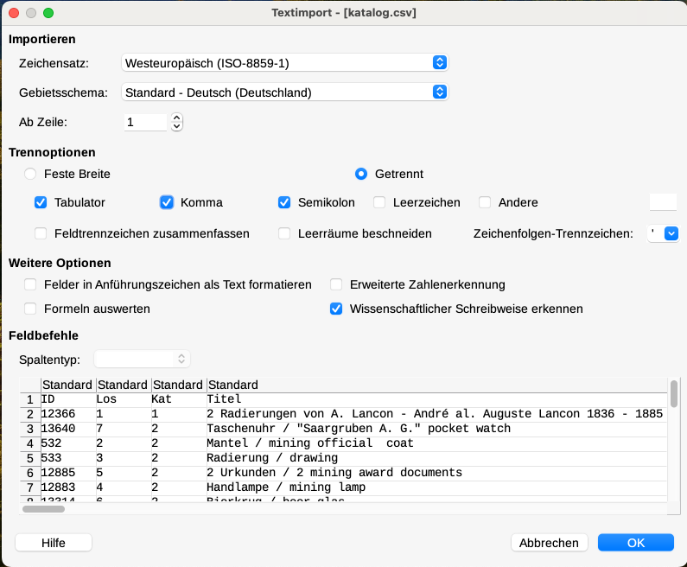Uncheck the Tabulator checkbox
687x567 pixels.
pyautogui.click(x=41, y=203)
